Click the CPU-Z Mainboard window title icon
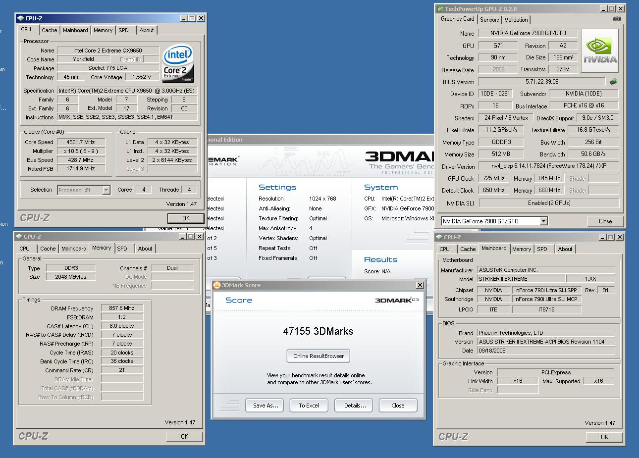639x458 pixels. (x=439, y=237)
